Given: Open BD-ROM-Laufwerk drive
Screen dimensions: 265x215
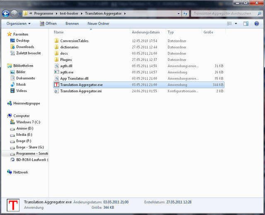Looking at the screenshot, I should point(32,160).
